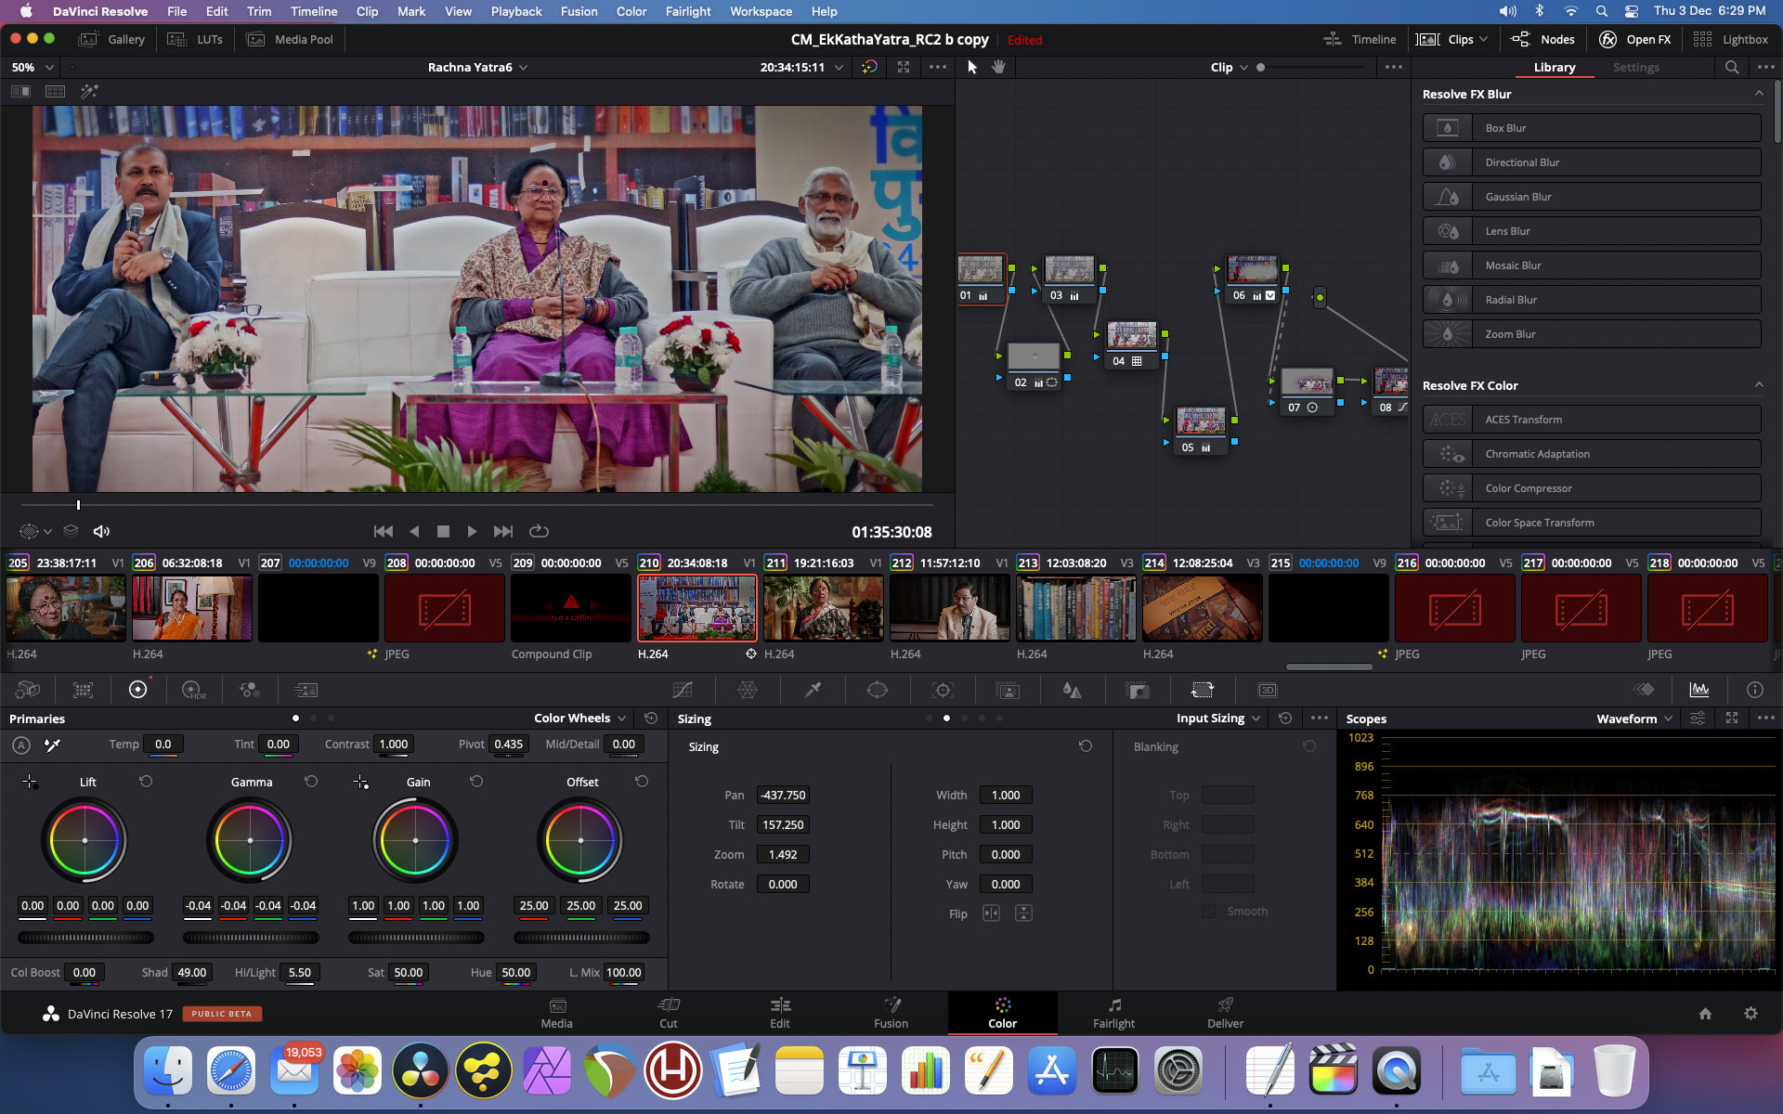Open the Magic Mask palette
The image size is (1783, 1114).
click(x=1008, y=690)
